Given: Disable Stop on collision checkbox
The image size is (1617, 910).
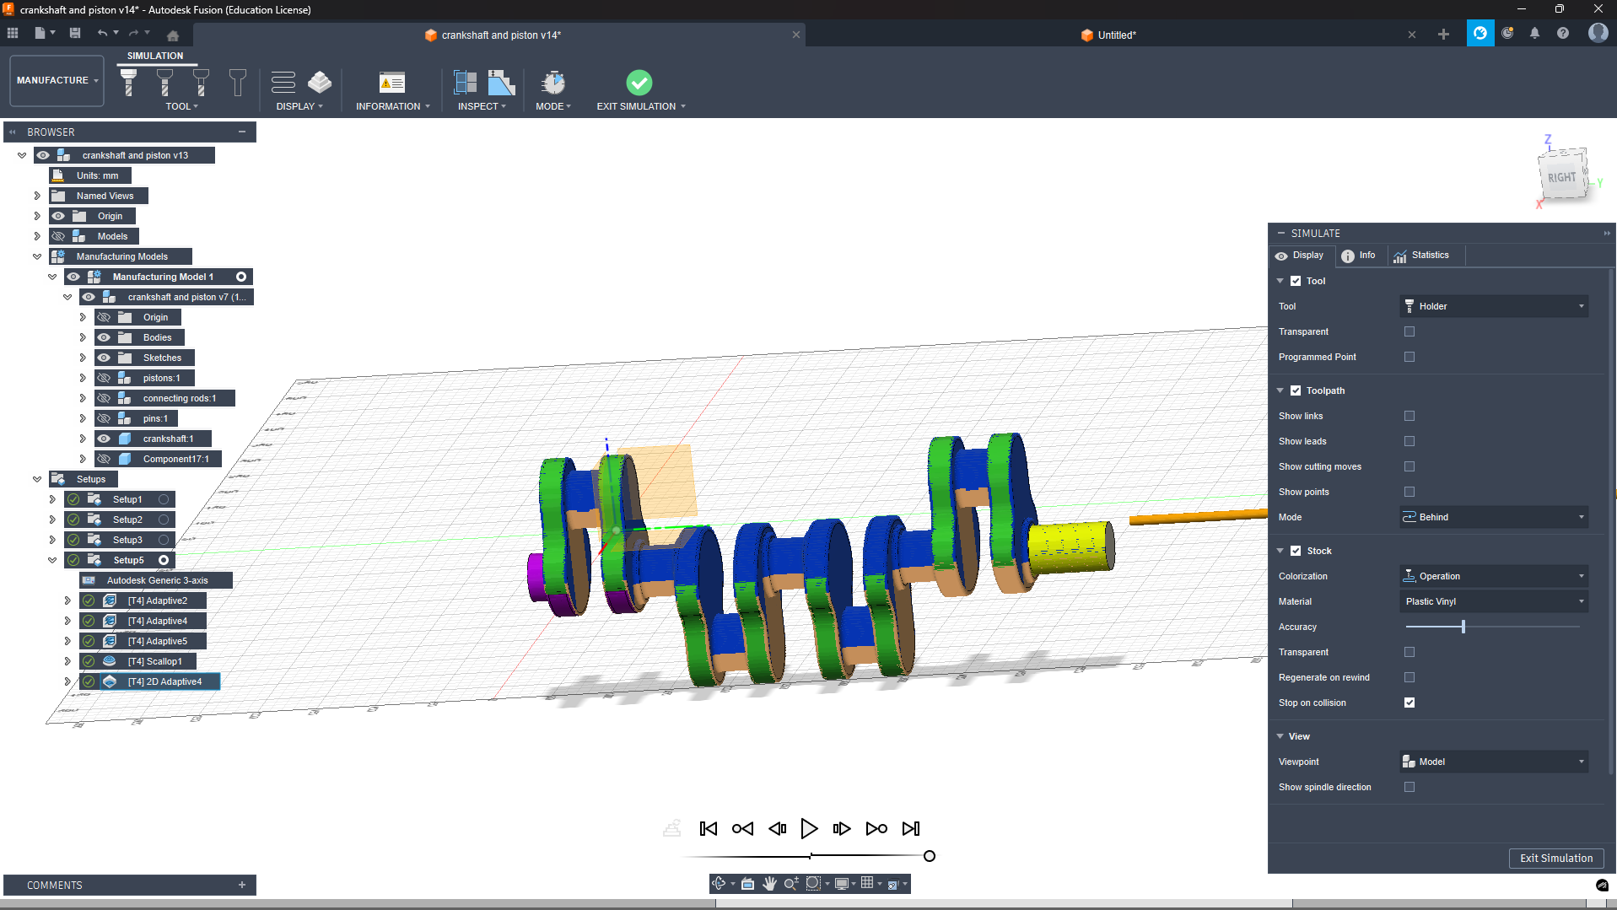Looking at the screenshot, I should coord(1409,703).
